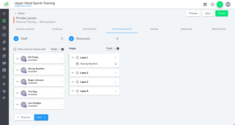Click the Lane 3 resource type icon

coord(77,82)
